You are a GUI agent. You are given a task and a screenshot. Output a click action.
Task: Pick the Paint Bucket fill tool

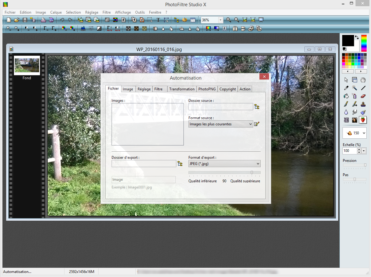coord(346,96)
